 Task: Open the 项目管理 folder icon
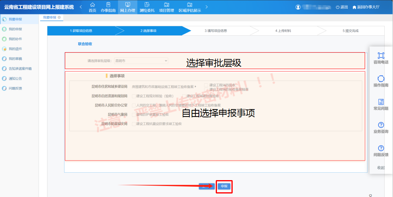(x=166, y=4)
